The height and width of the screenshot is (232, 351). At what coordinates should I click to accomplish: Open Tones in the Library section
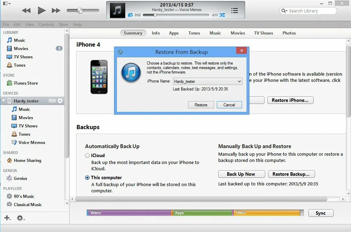pyautogui.click(x=33, y=65)
